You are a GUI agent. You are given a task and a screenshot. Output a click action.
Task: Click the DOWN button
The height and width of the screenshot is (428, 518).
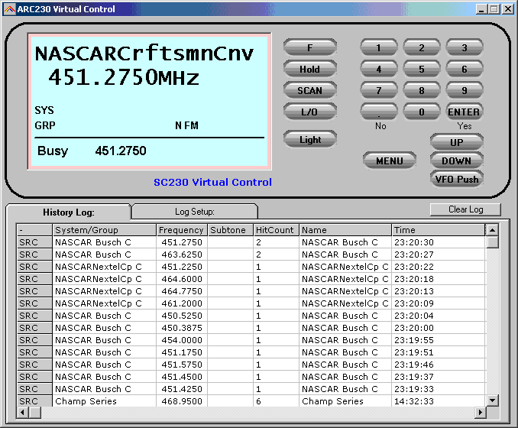(x=457, y=161)
